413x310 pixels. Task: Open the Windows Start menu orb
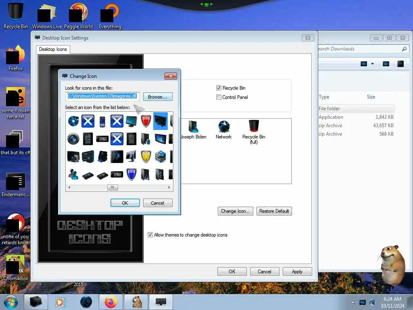[x=11, y=302]
